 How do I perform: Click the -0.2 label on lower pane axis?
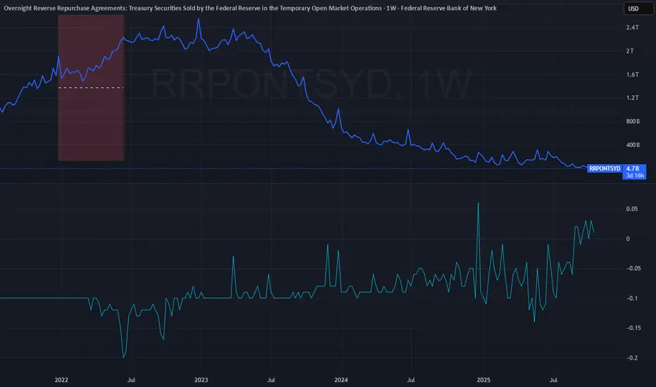pyautogui.click(x=631, y=358)
